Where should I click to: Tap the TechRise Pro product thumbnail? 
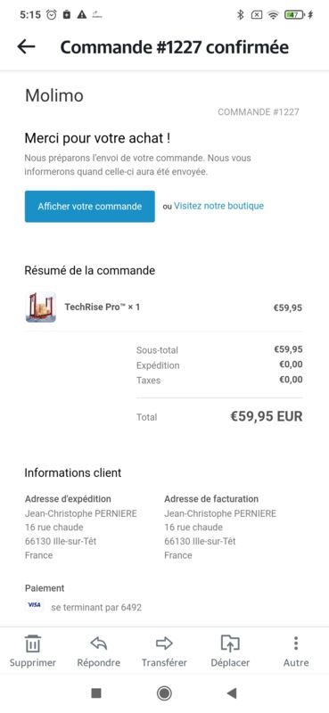[x=41, y=307]
